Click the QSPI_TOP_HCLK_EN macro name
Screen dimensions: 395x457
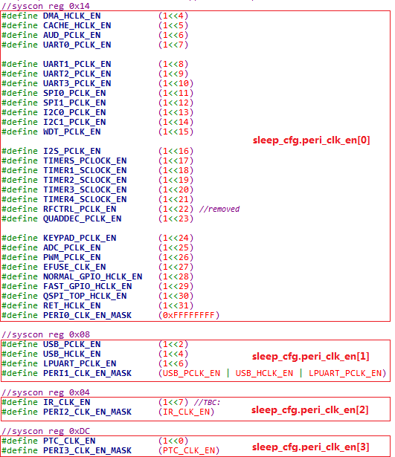click(85, 296)
